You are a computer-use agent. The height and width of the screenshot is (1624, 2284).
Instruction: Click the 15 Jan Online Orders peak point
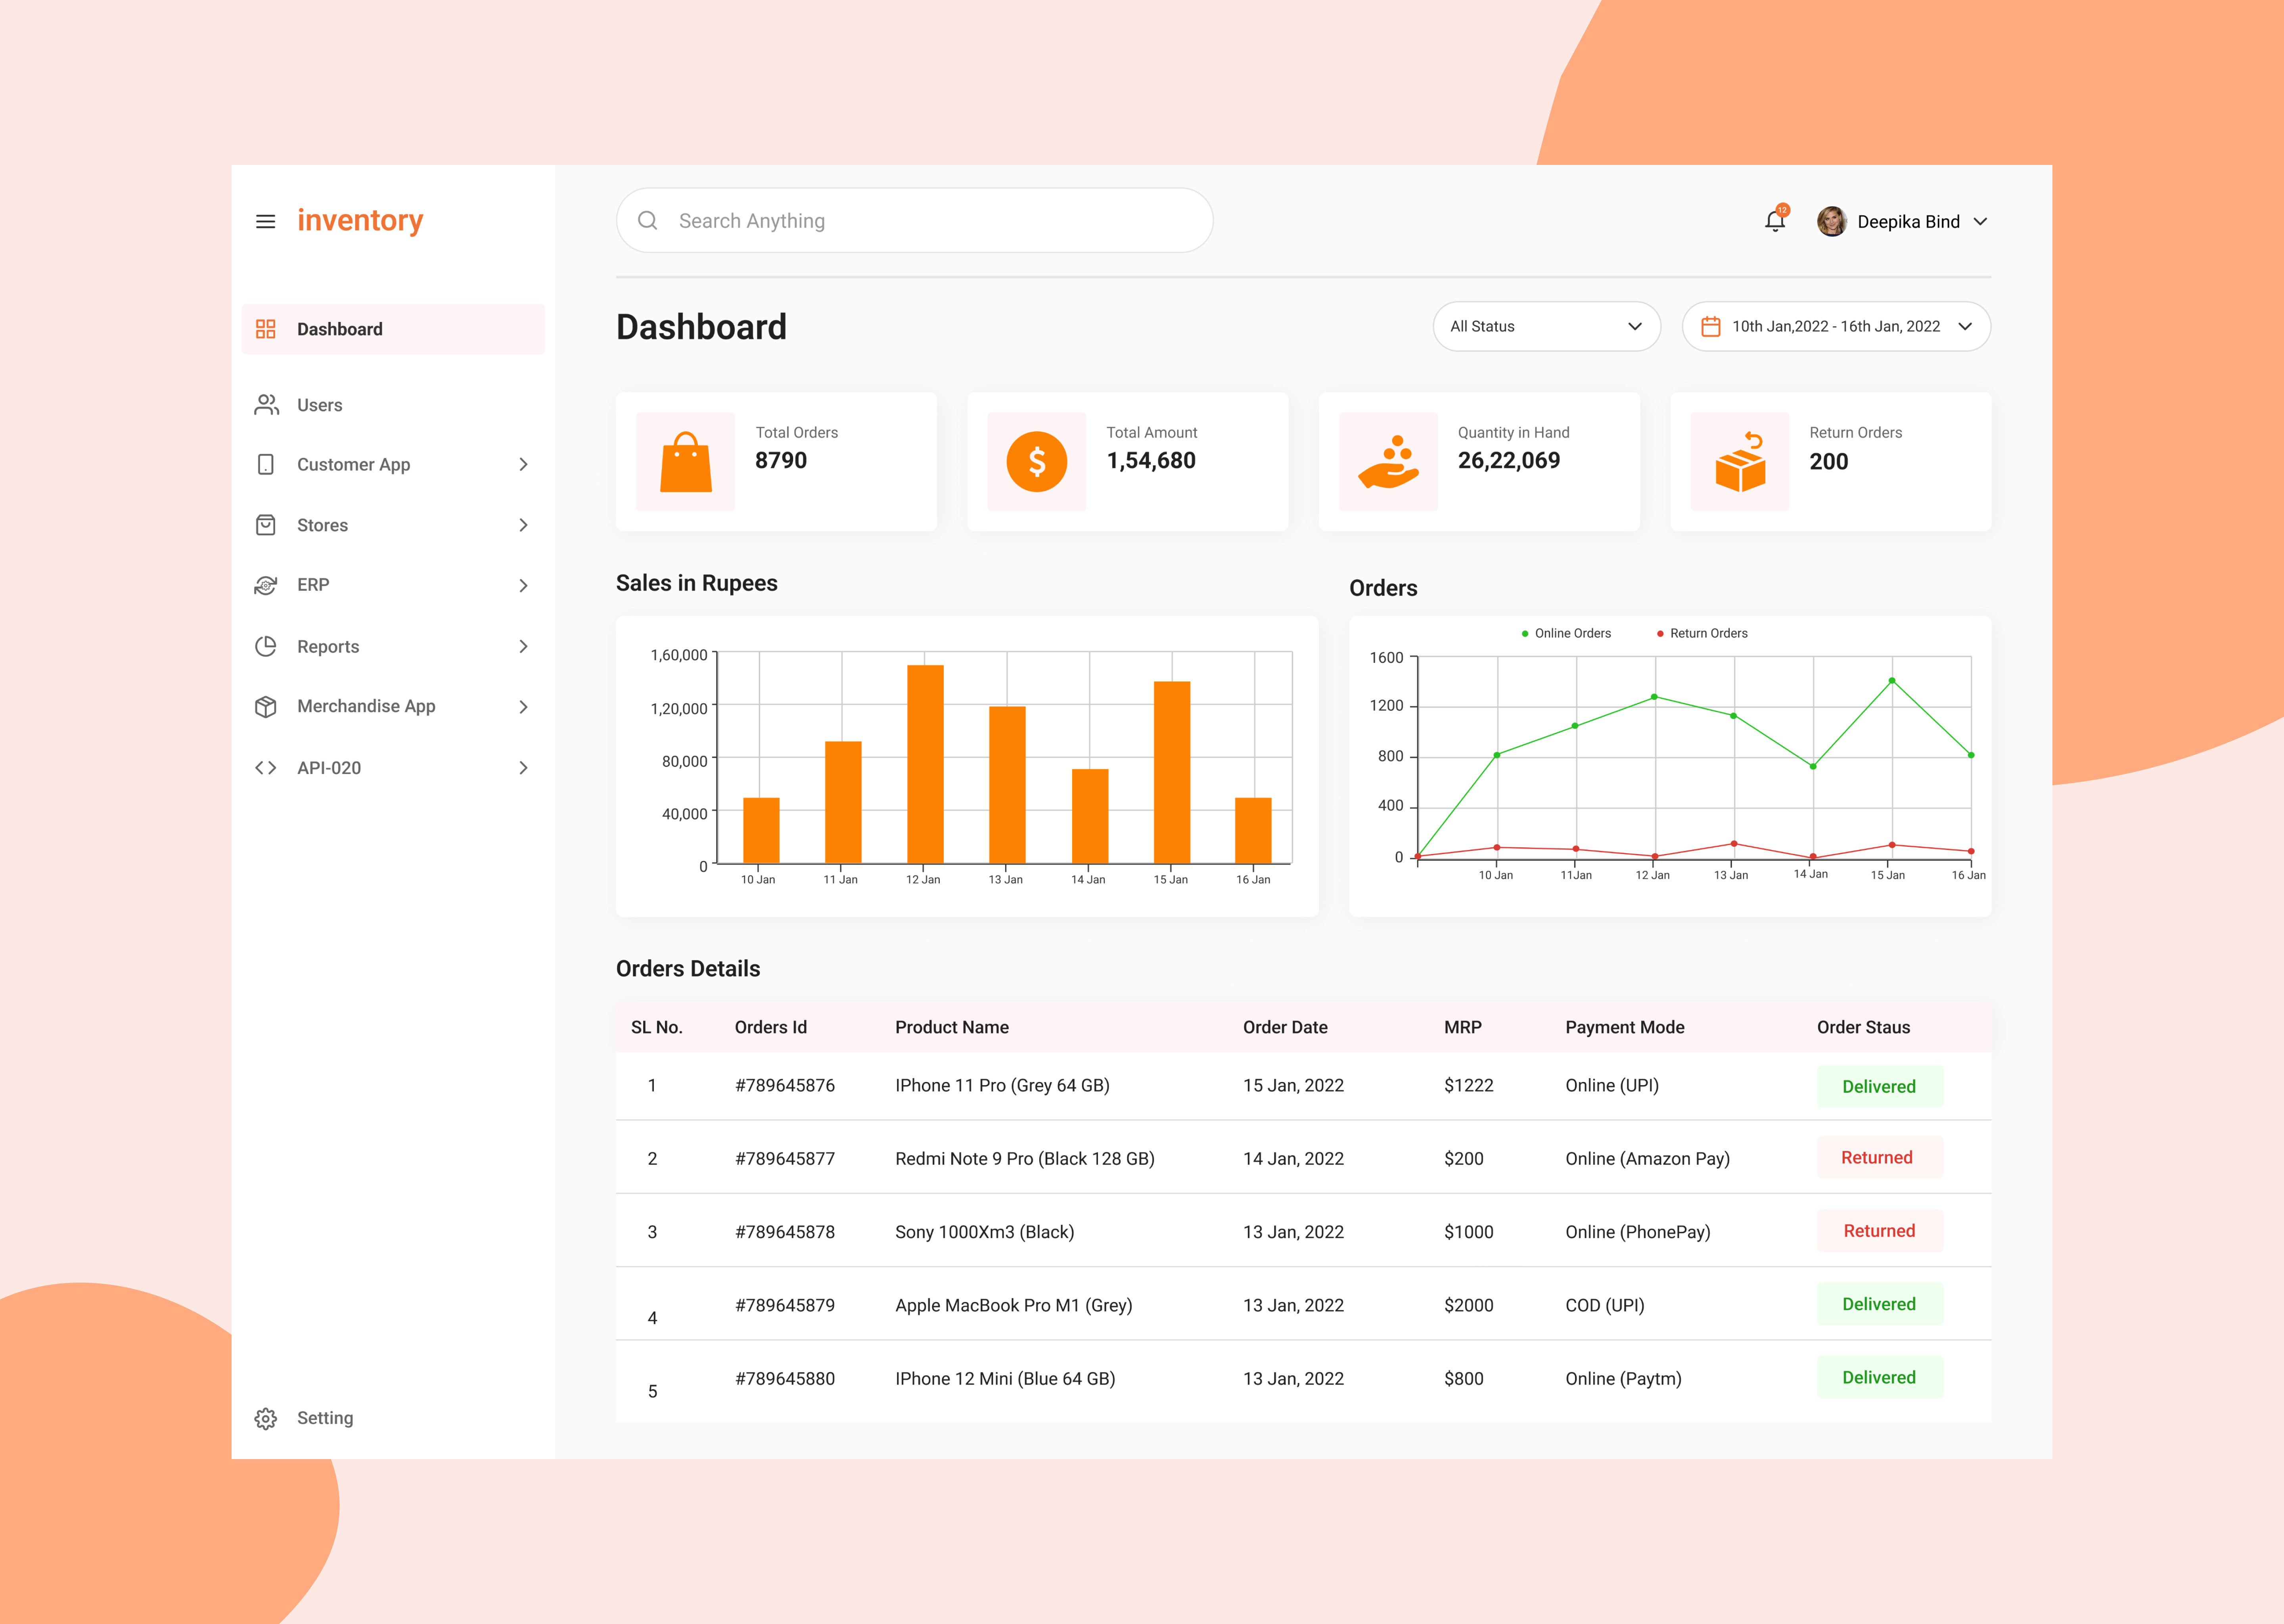1891,681
